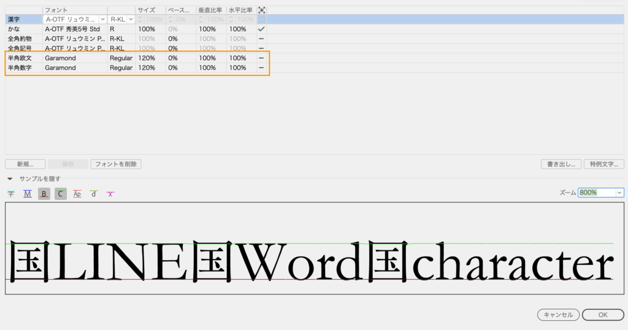Toggle the ascent/descent guide icon (Ap)
Image resolution: width=628 pixels, height=330 pixels.
(77, 194)
